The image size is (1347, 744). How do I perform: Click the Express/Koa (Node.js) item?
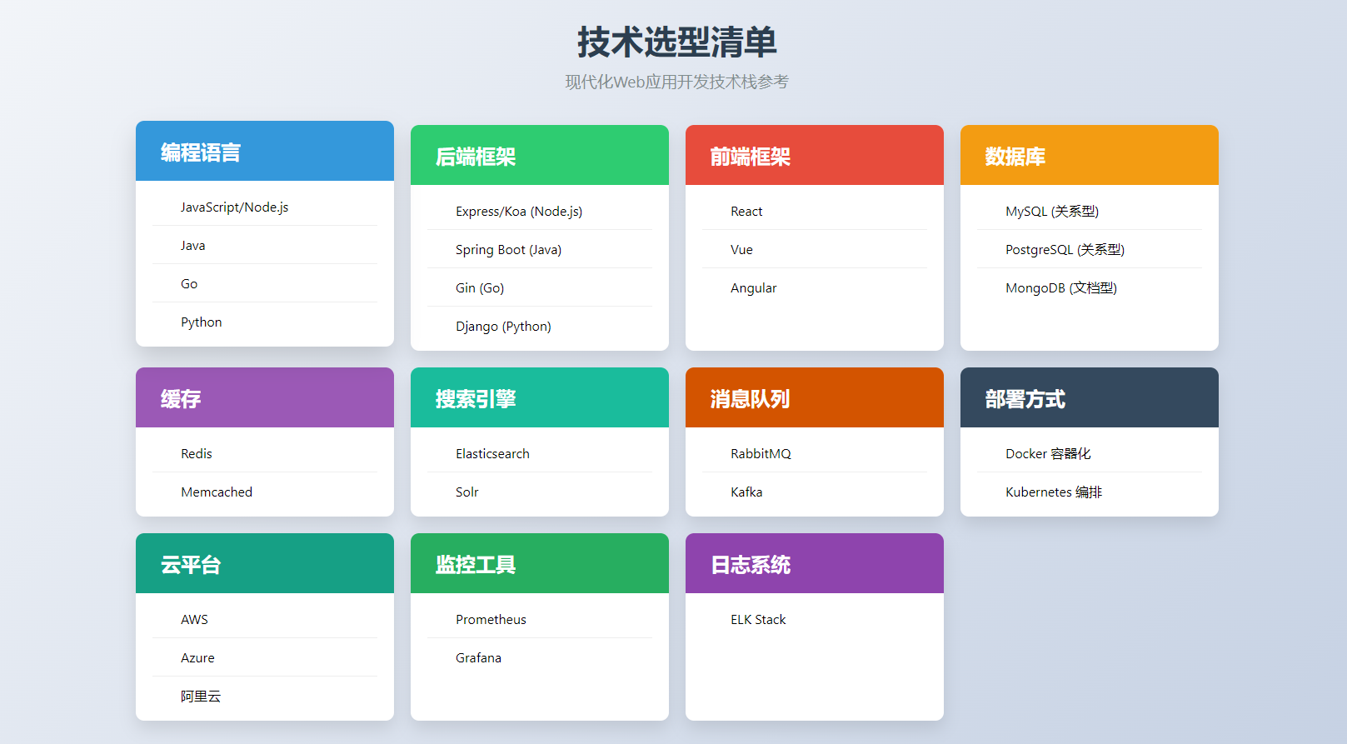pos(540,211)
